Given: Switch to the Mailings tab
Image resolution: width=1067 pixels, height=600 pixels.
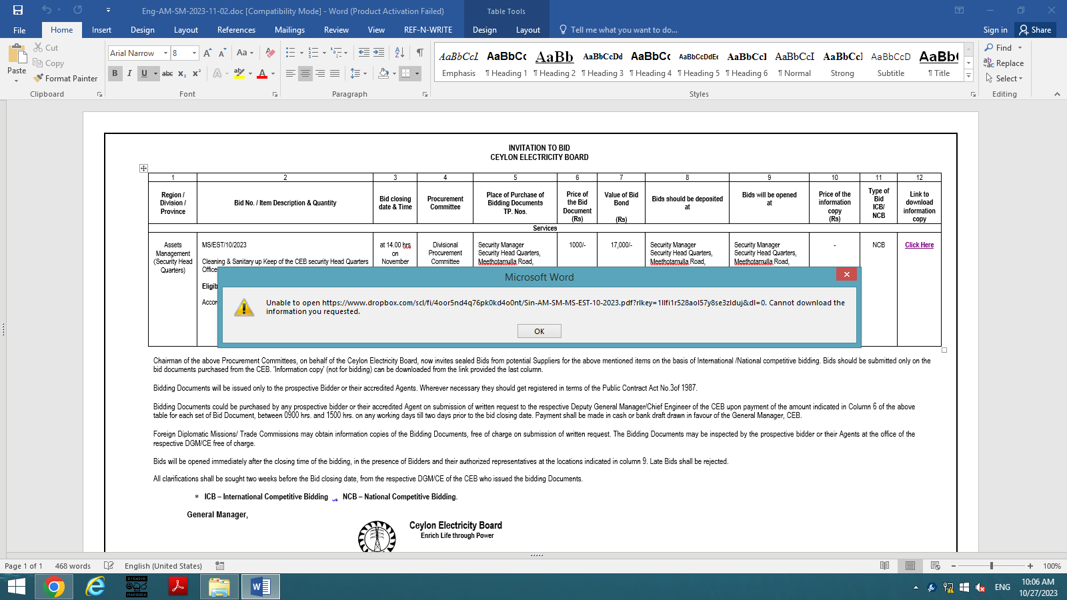Looking at the screenshot, I should pyautogui.click(x=289, y=30).
